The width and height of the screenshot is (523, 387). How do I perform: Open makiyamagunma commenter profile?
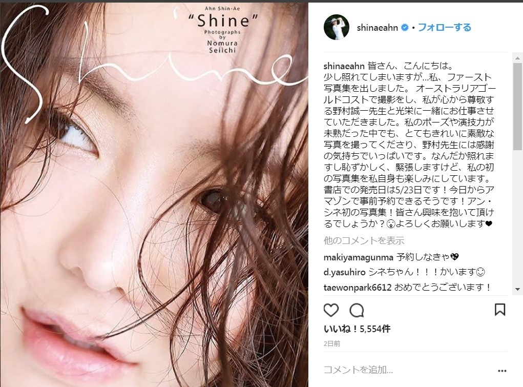tap(359, 257)
